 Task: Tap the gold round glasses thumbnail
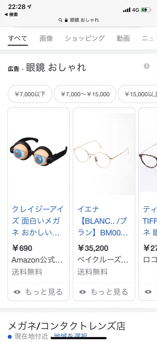[x=104, y=154]
